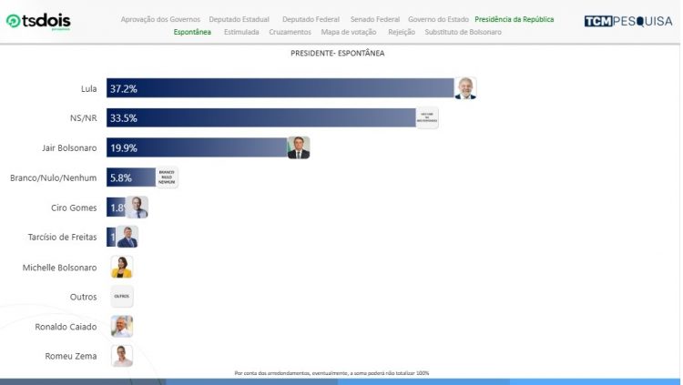Open the Cruzamentos sub-tab
The height and width of the screenshot is (385, 683).
pos(290,32)
